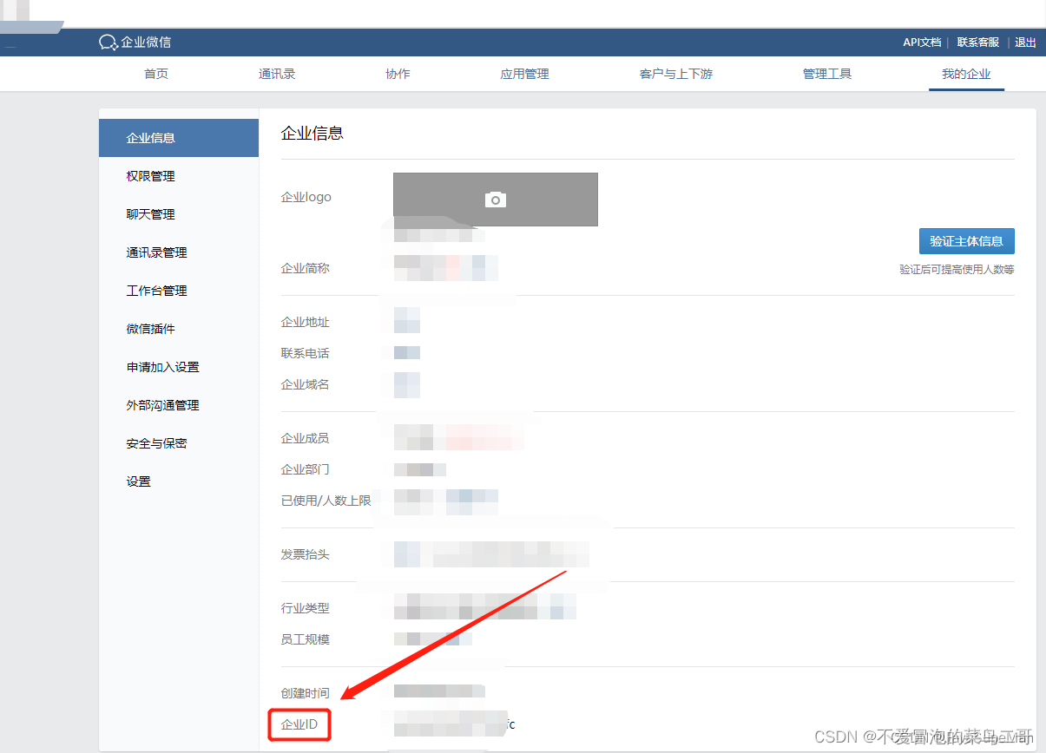The image size is (1046, 753).
Task: Open the 协作 tab
Action: (398, 75)
